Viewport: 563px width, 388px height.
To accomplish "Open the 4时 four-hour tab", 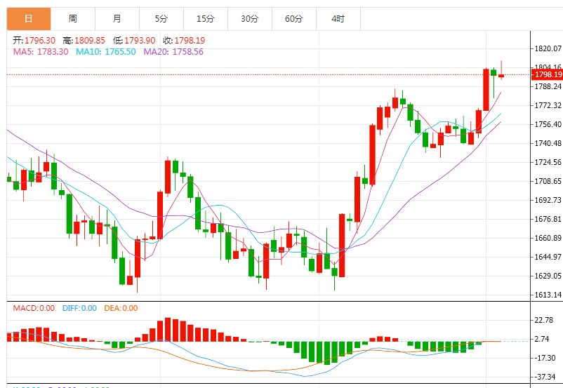I will [x=338, y=19].
